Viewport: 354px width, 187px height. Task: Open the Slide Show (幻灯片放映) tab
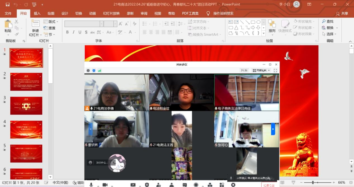tap(111, 13)
